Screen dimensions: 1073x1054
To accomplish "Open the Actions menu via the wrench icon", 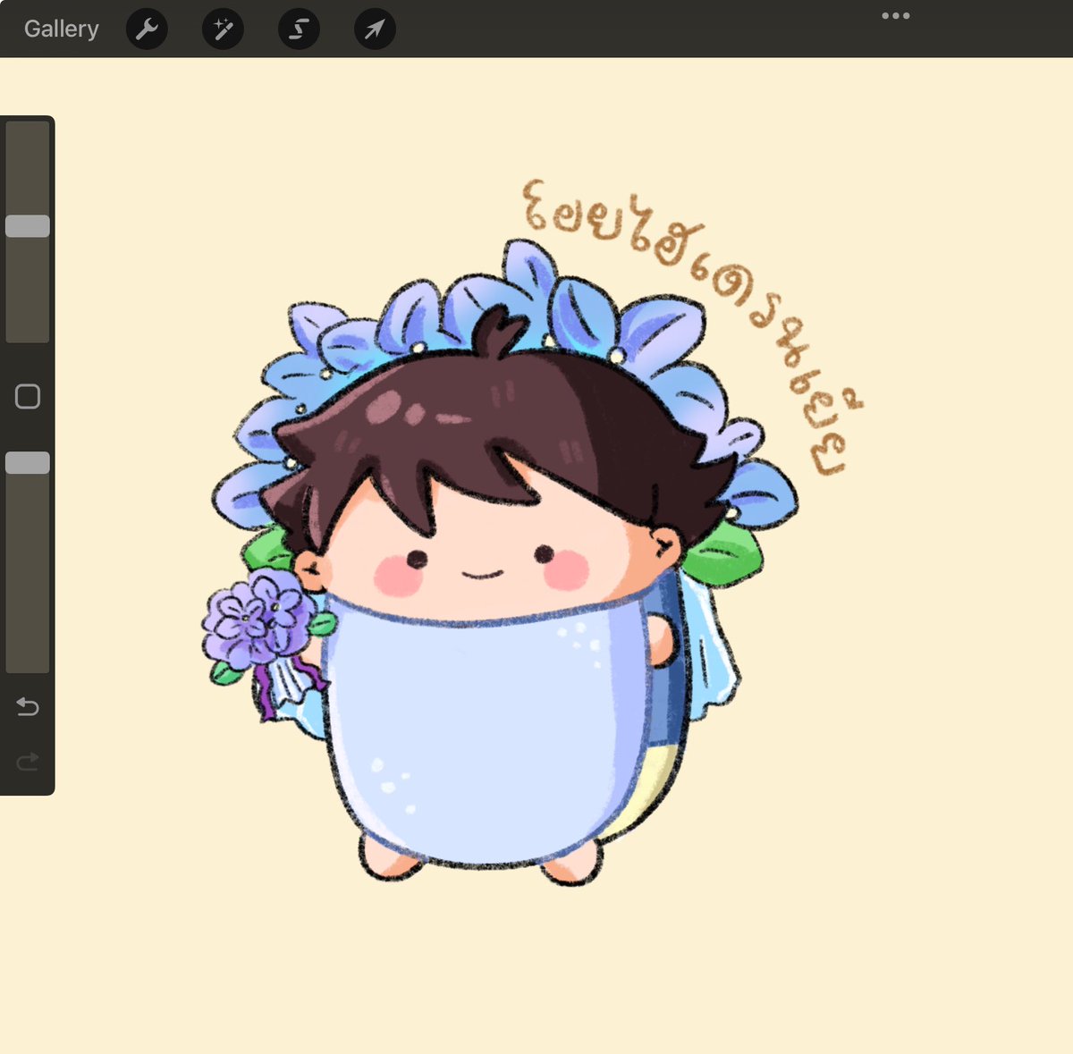I will click(x=147, y=28).
